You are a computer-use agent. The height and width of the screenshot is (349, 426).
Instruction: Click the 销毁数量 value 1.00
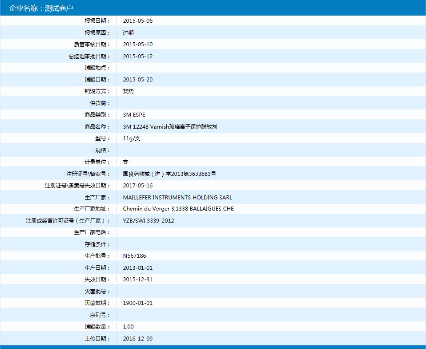(128, 326)
